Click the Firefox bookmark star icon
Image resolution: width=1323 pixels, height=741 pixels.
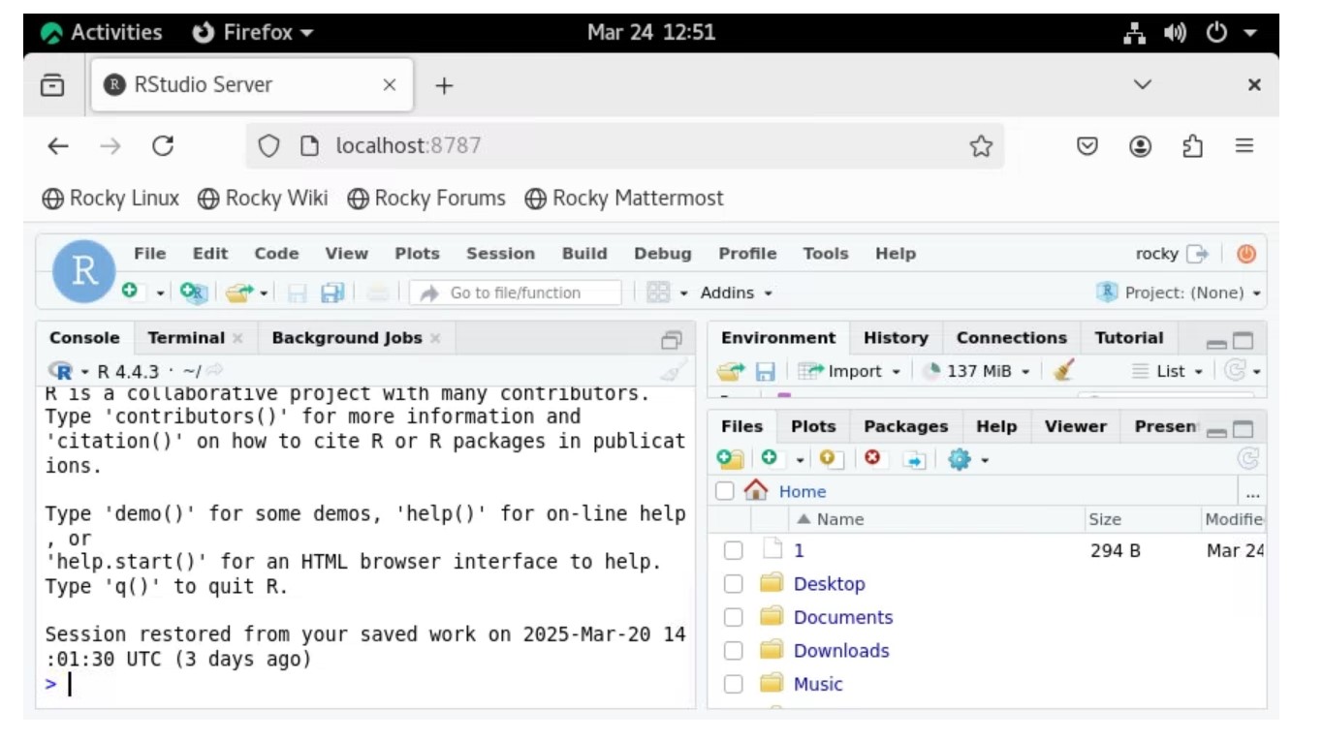click(x=981, y=146)
